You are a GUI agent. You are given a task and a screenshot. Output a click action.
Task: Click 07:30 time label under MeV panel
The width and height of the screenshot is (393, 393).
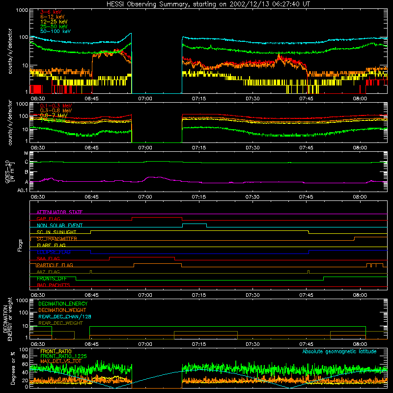click(x=253, y=148)
